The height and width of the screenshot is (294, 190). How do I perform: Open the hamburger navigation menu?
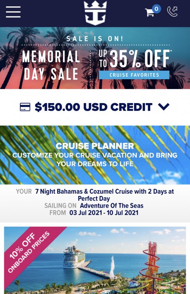[x=13, y=12]
